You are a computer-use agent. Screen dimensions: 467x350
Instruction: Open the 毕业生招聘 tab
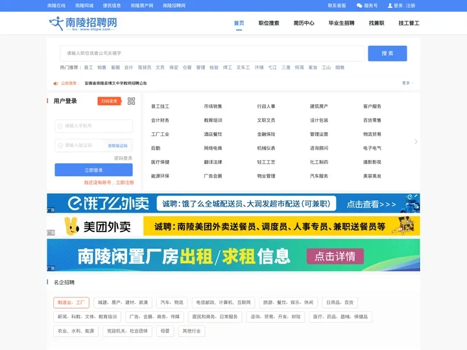click(x=341, y=23)
